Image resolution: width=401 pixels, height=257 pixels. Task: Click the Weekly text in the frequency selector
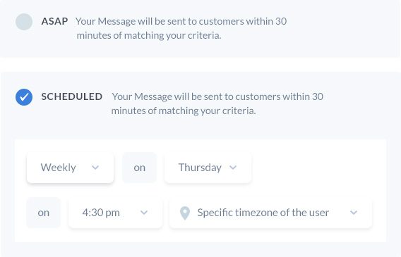[59, 168]
